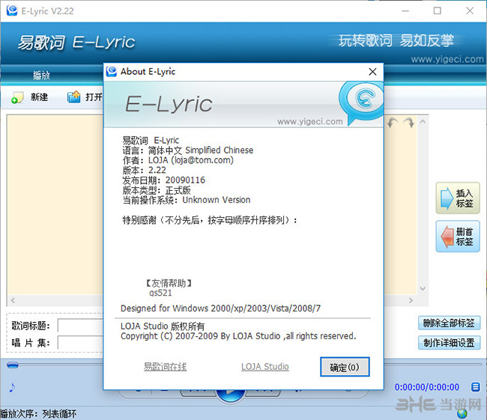
Task: Click the 插入标签 button
Action: point(458,198)
